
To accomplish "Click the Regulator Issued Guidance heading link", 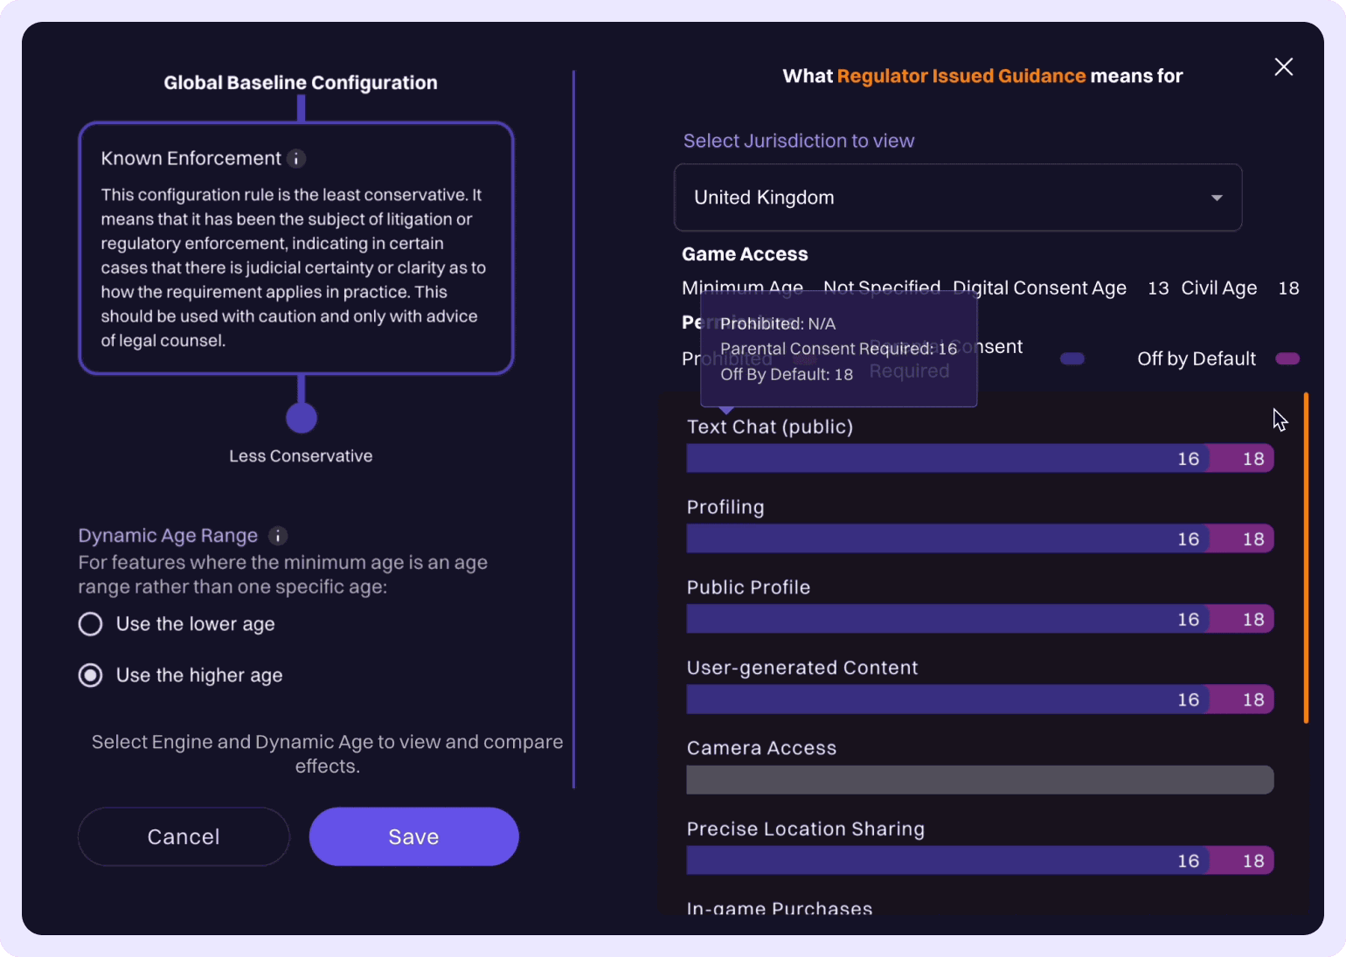I will [961, 76].
